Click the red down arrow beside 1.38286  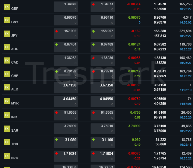tap(93, 58)
